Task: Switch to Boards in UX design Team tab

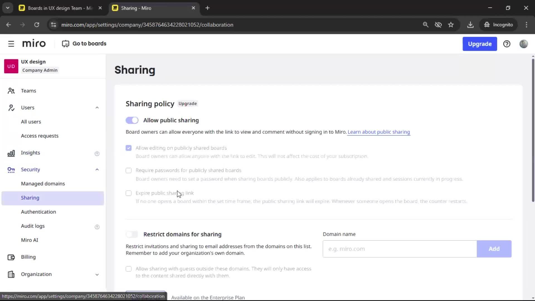Action: 60,8
